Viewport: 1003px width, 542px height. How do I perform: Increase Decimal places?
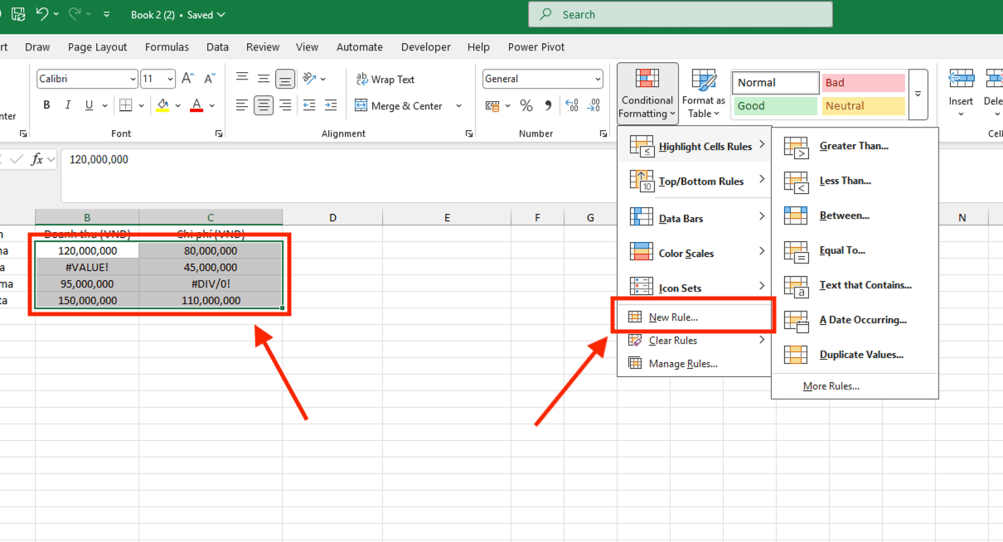pyautogui.click(x=572, y=106)
